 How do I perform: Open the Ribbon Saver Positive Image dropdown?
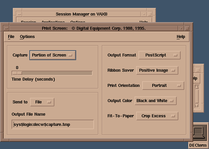pos(157,70)
